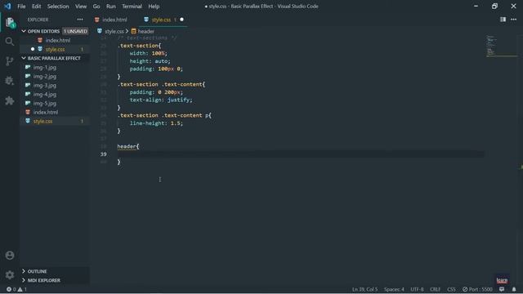Open the Run and Debug view

[10, 81]
